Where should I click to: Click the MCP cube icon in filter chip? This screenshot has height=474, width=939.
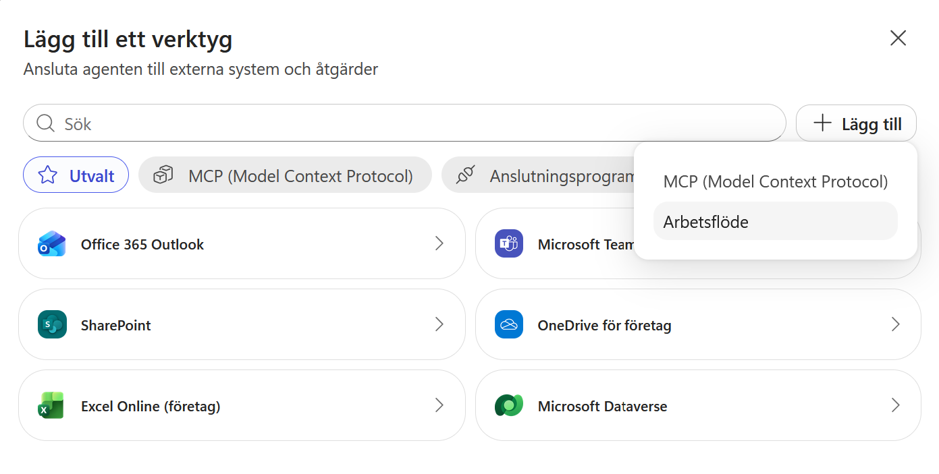[x=163, y=175]
